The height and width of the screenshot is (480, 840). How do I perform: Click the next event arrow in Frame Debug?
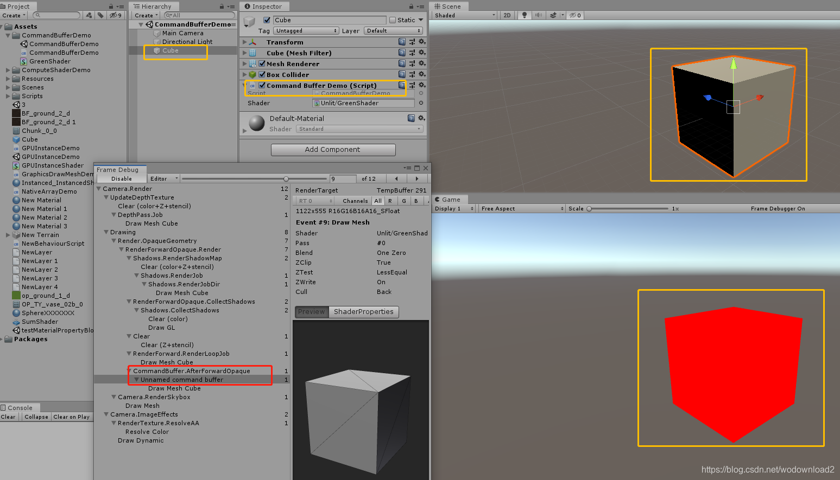click(x=416, y=178)
